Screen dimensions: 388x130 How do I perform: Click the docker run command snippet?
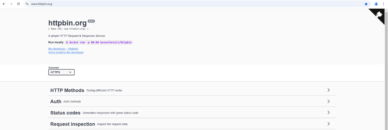pos(99,43)
